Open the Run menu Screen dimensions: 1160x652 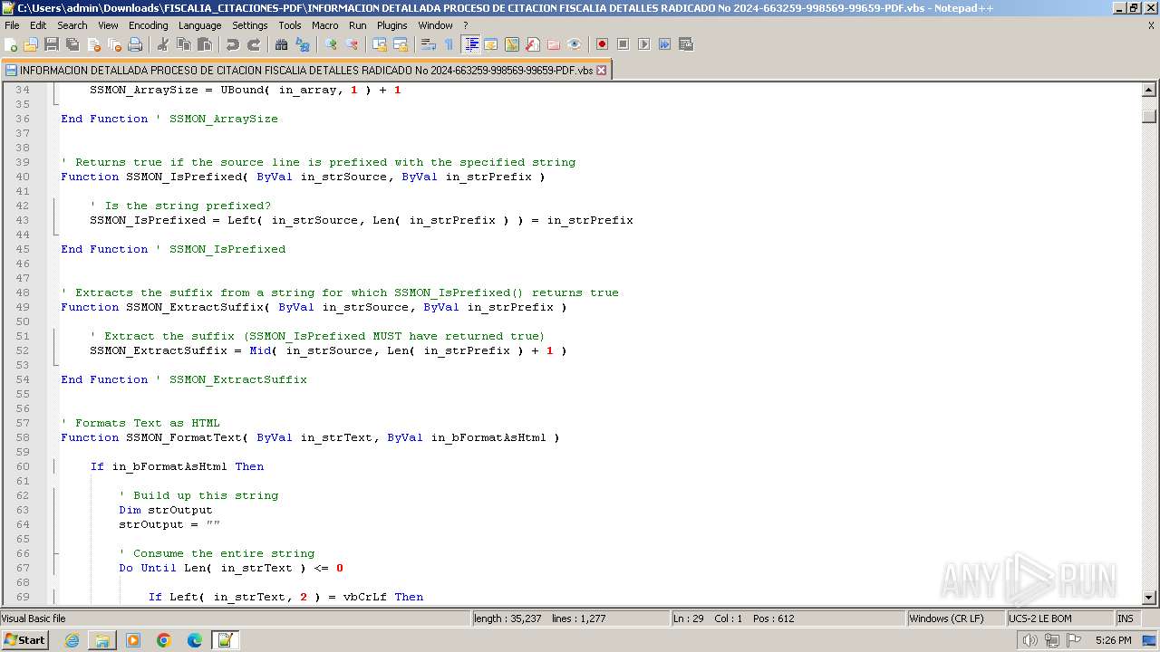pos(358,25)
